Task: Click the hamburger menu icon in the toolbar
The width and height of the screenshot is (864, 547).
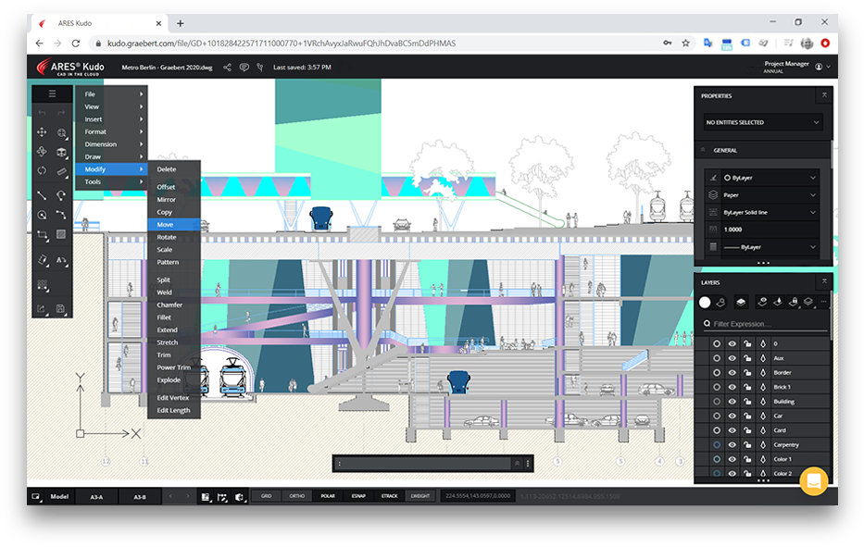Action: point(52,93)
